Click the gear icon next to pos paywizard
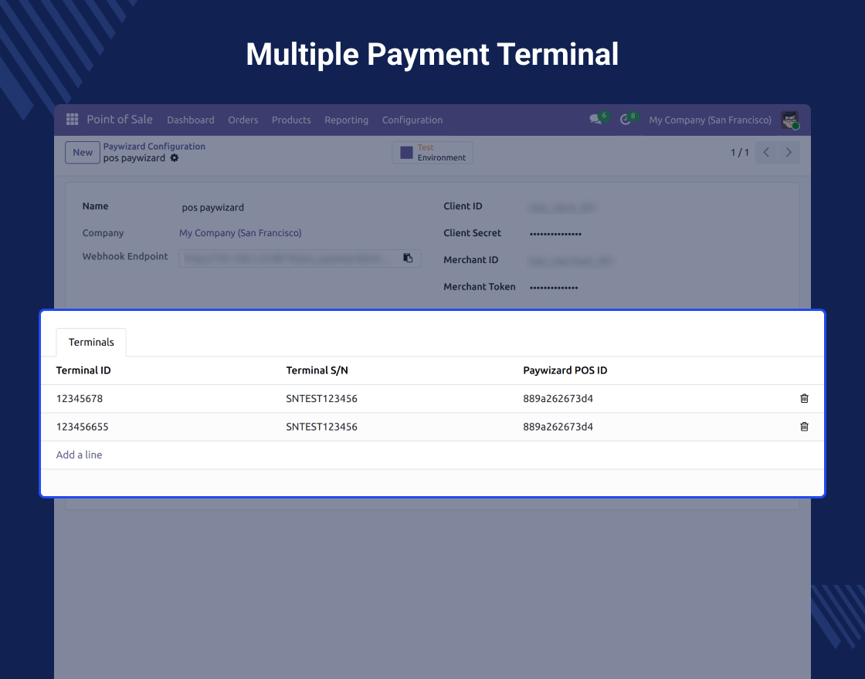This screenshot has width=865, height=679. coord(175,158)
